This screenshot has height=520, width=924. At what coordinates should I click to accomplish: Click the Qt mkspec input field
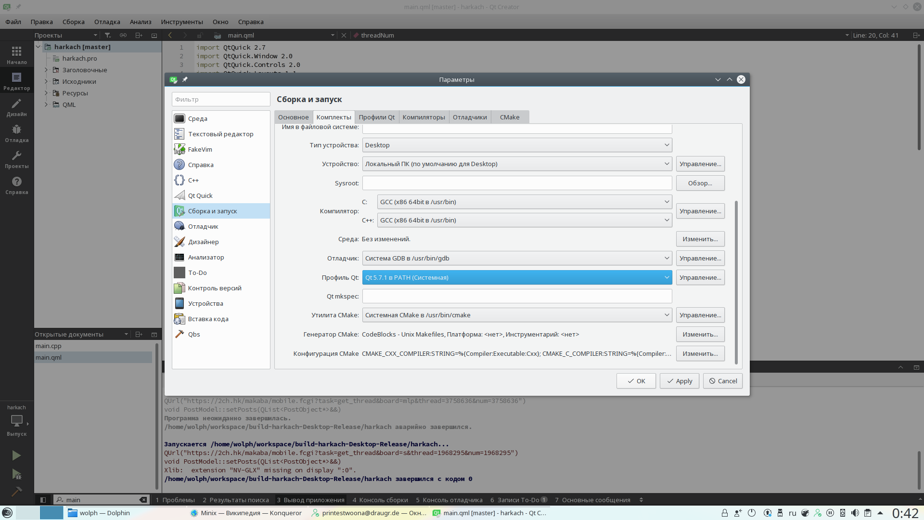(517, 296)
